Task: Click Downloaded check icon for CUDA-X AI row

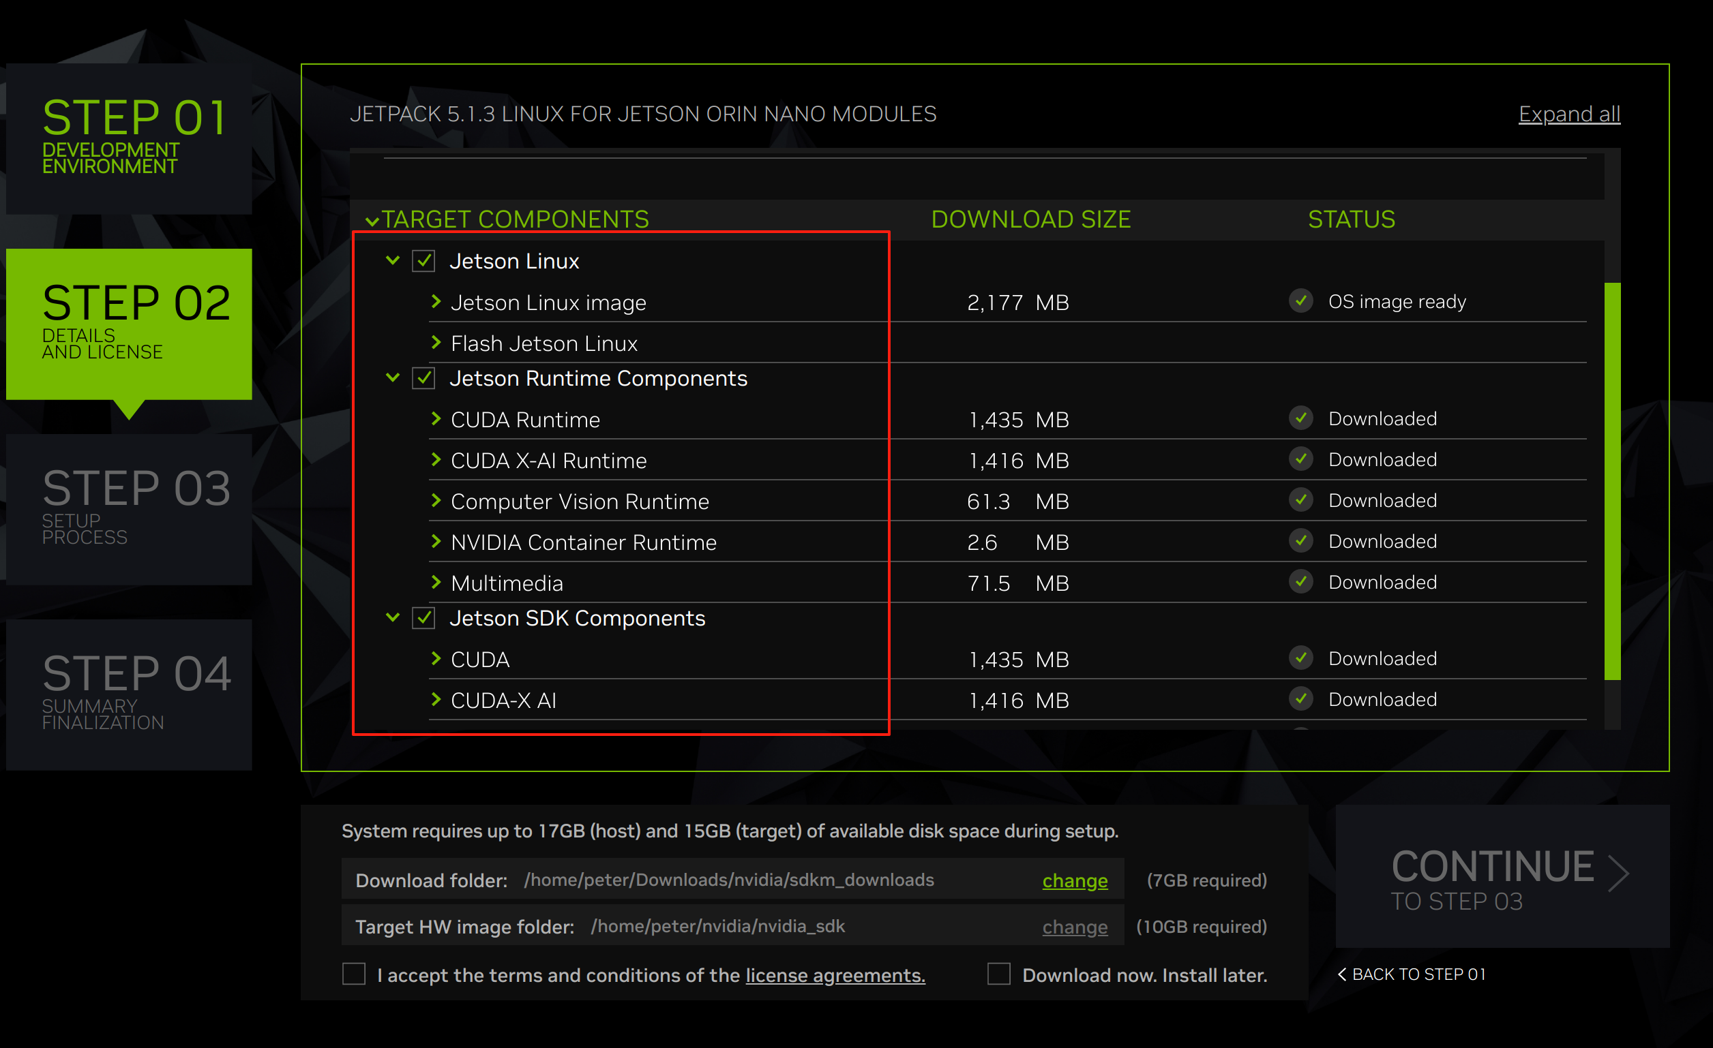Action: pos(1300,698)
